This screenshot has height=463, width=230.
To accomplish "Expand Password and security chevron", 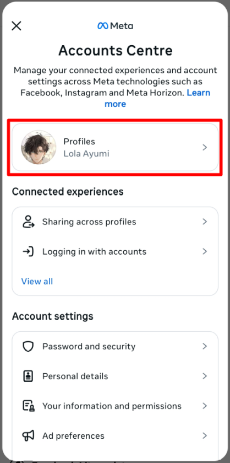I will coord(205,346).
